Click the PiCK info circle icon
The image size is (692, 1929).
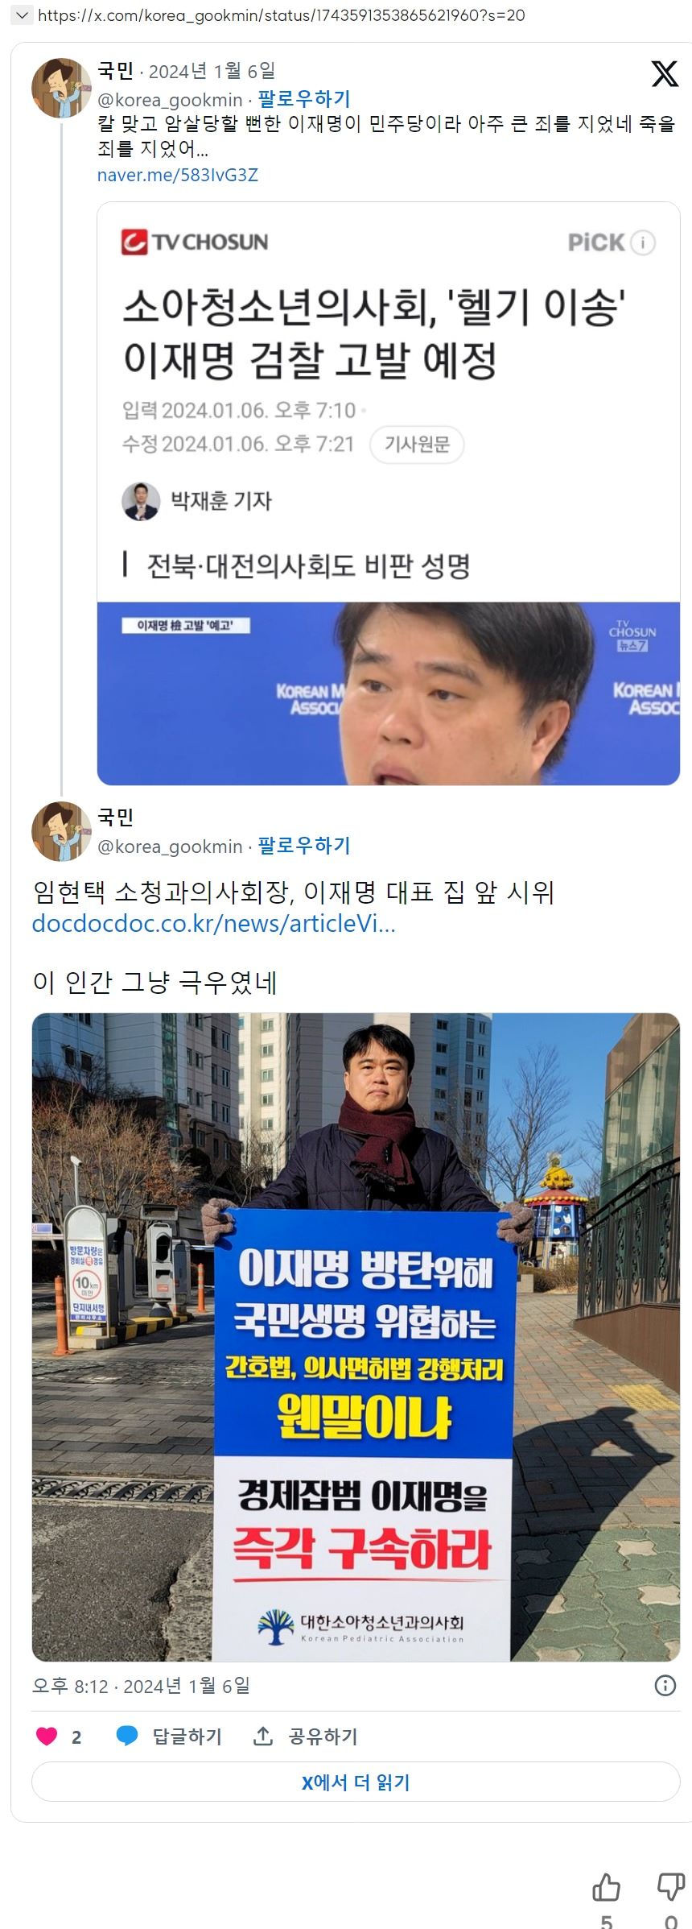(642, 242)
